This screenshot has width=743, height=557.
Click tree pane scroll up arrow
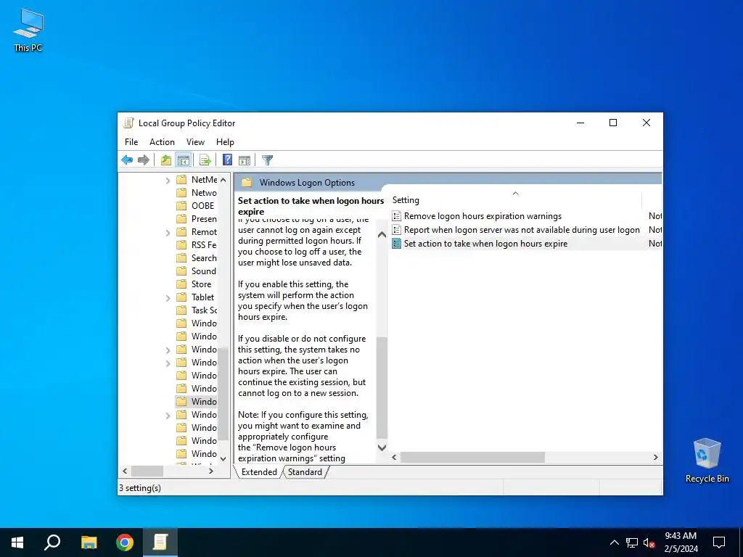(223, 180)
